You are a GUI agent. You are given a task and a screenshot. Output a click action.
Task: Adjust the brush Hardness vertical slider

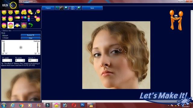(38, 47)
